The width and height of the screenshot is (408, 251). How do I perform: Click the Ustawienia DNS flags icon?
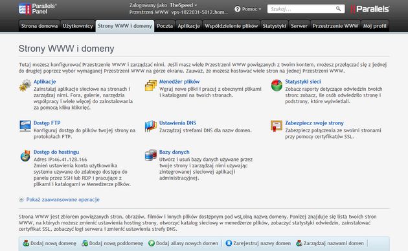coord(151,126)
